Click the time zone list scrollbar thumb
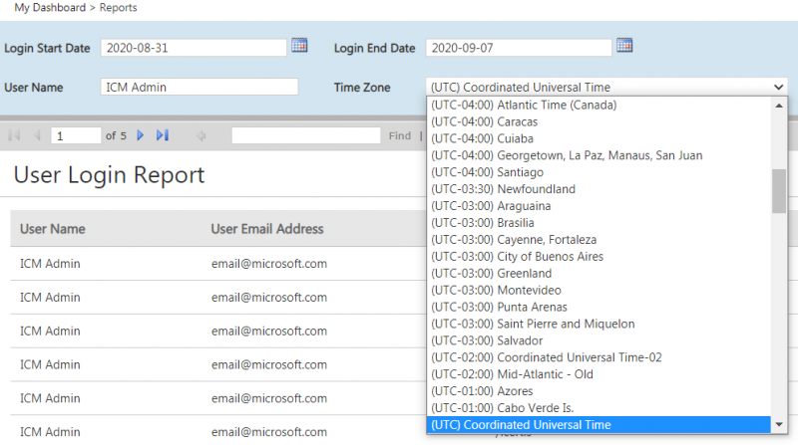Viewport: 798px width, 445px height. coord(778,191)
